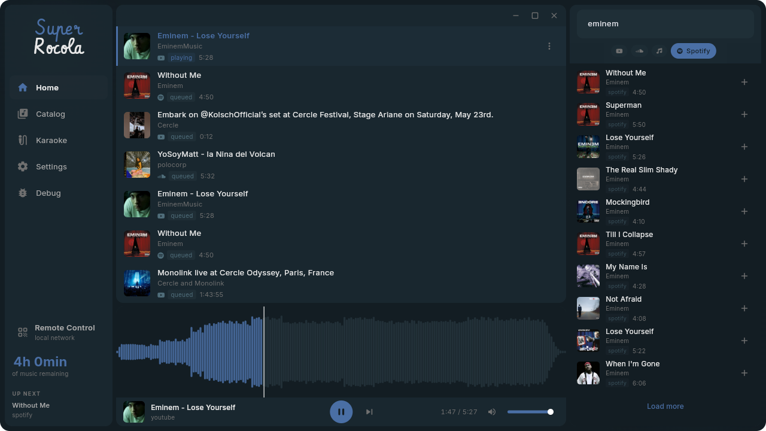
Task: Add Mockingbird to the queue
Action: pyautogui.click(x=744, y=211)
